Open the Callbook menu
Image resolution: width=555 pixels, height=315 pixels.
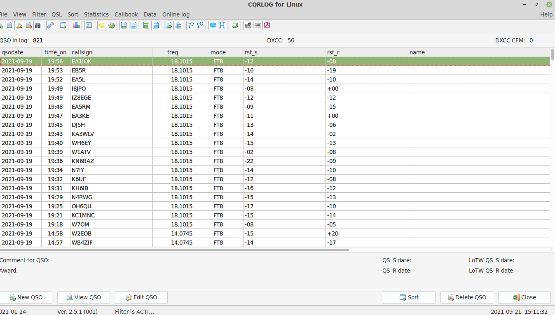pos(126,14)
